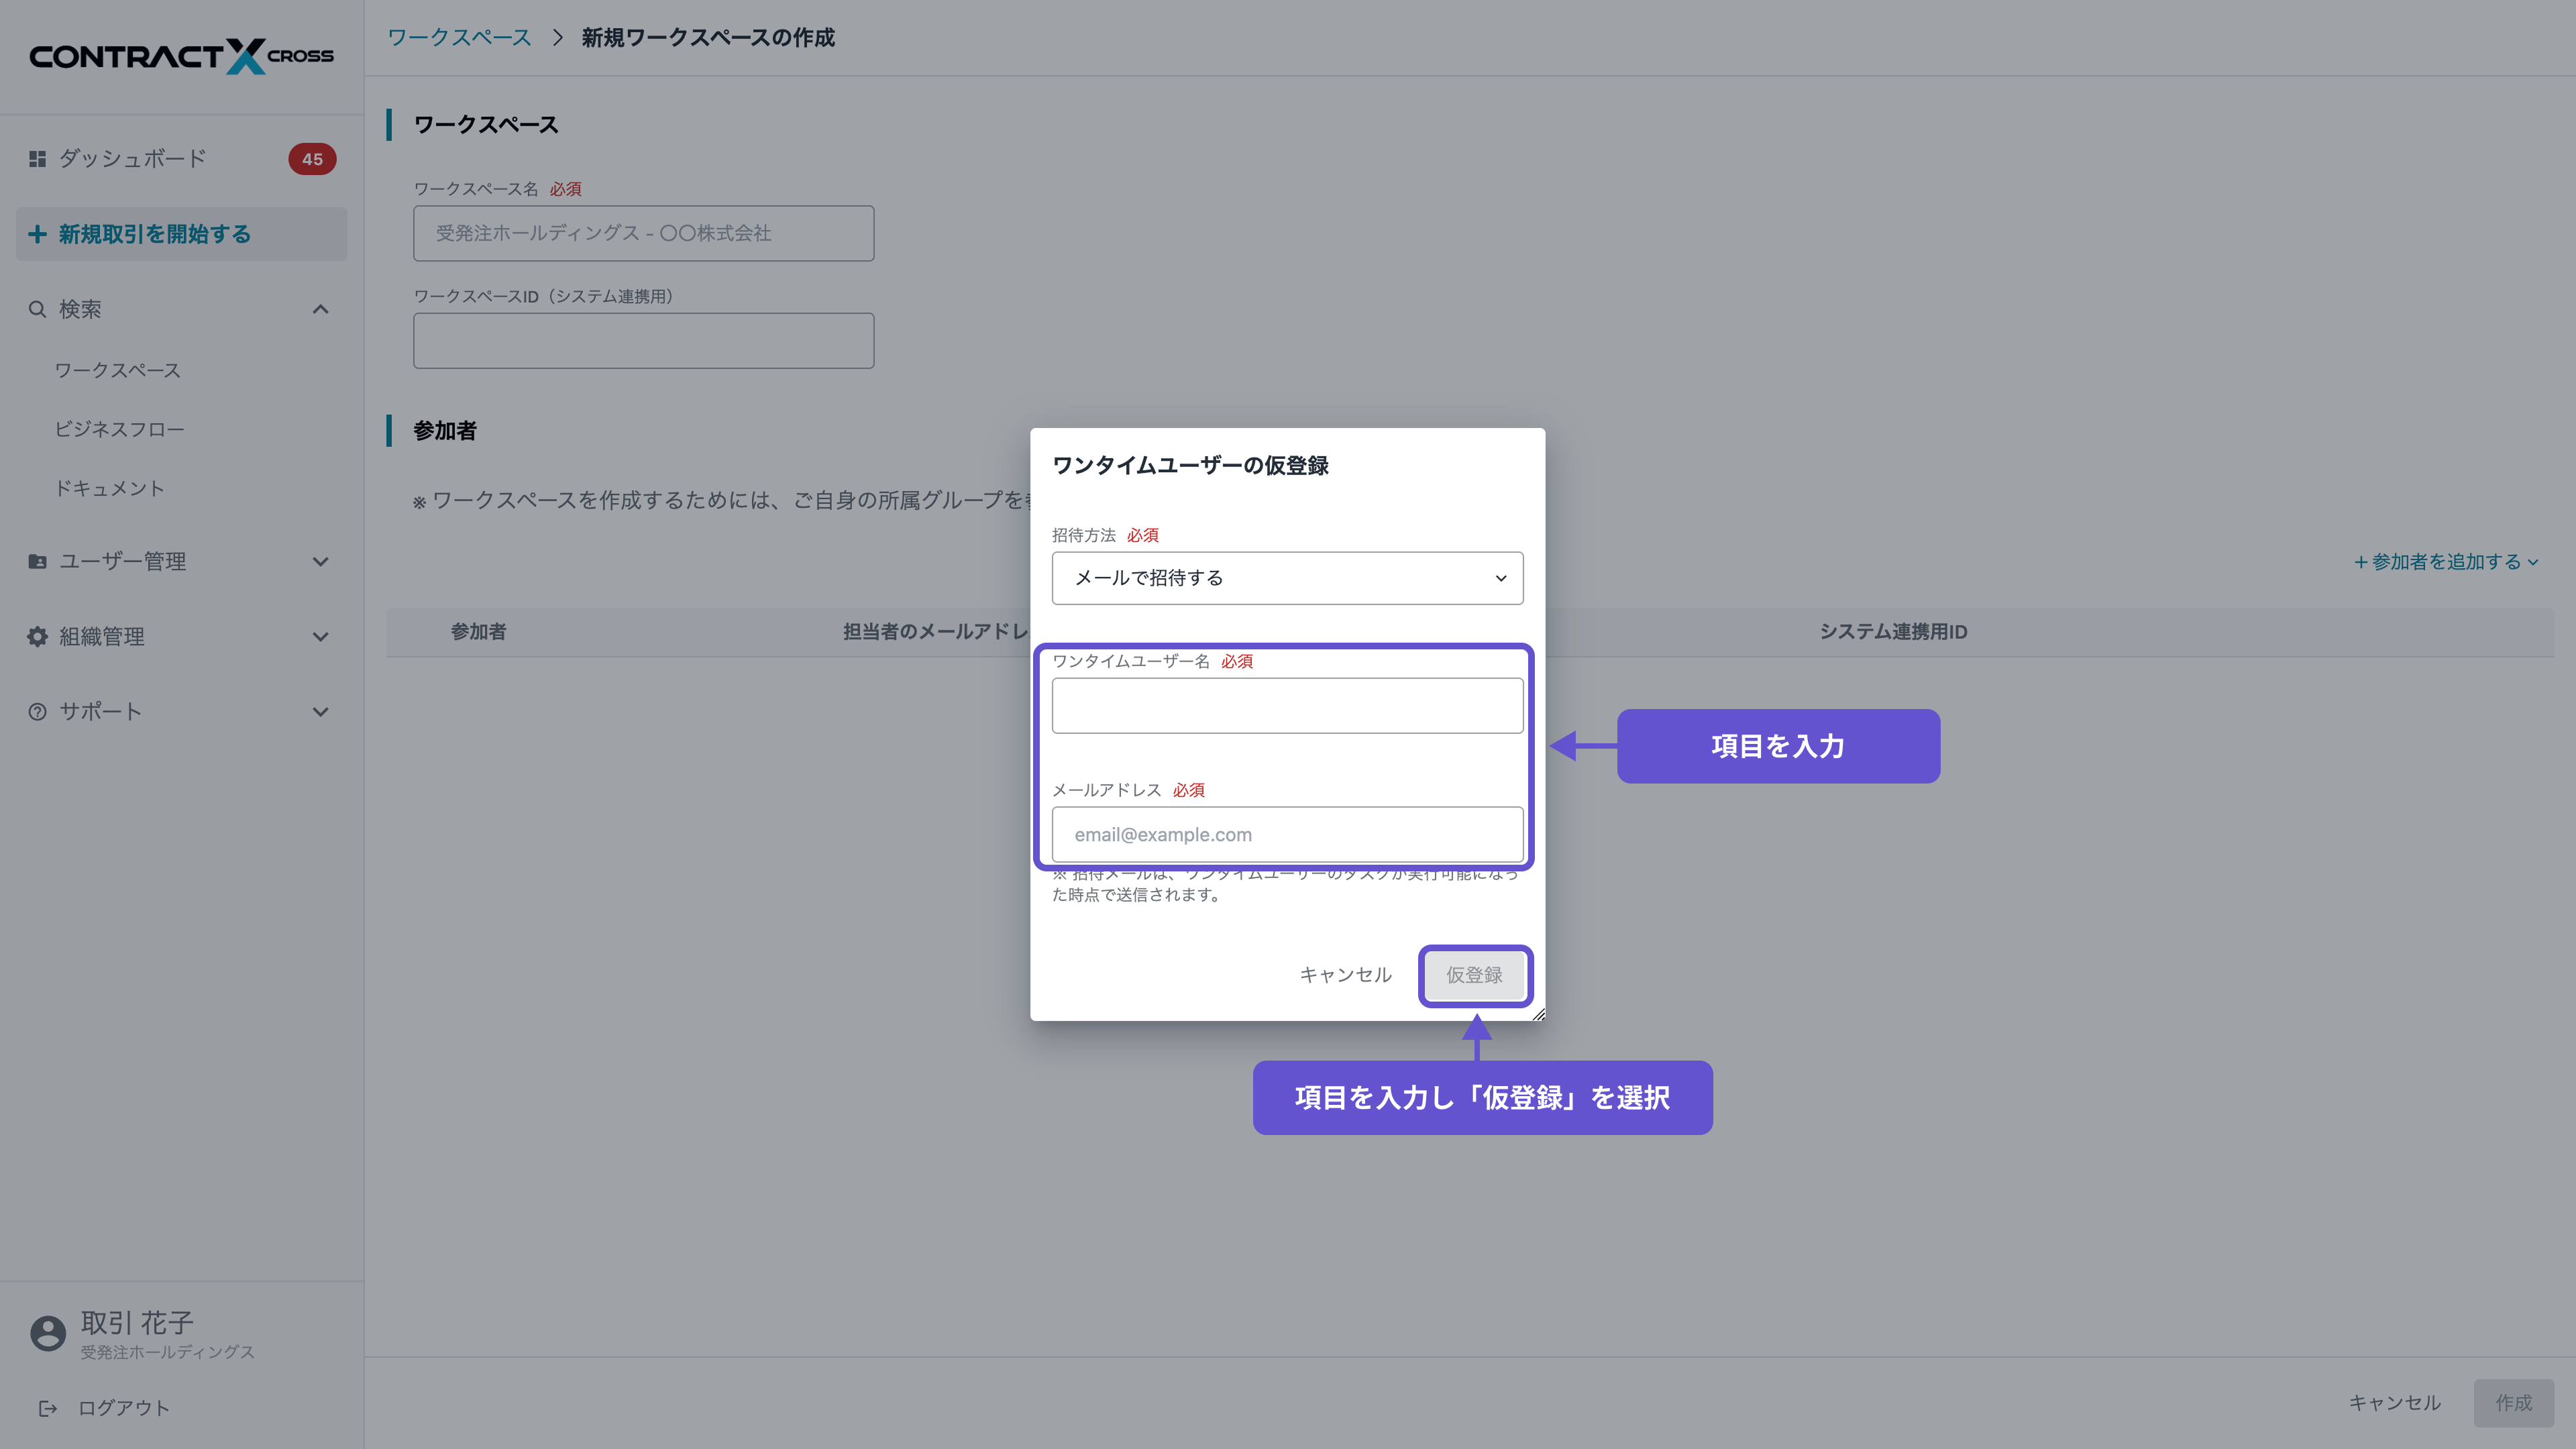Click the user management folder icon
The height and width of the screenshot is (1449, 2576).
point(37,562)
